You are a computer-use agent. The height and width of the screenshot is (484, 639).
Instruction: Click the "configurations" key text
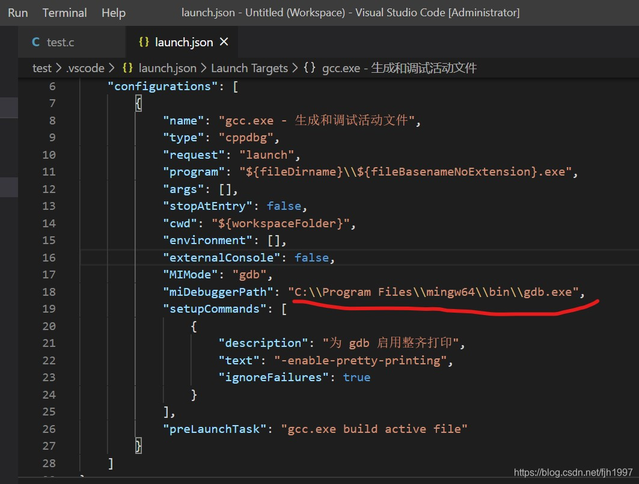pyautogui.click(x=162, y=87)
